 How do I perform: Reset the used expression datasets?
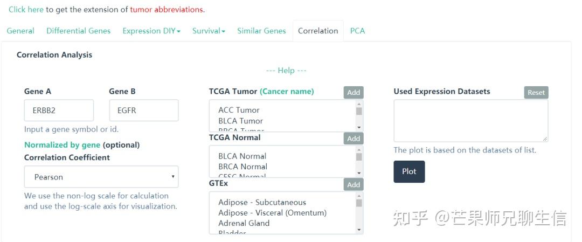(x=536, y=92)
